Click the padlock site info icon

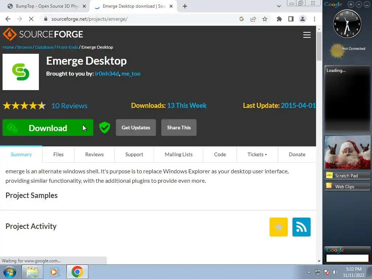(46, 19)
